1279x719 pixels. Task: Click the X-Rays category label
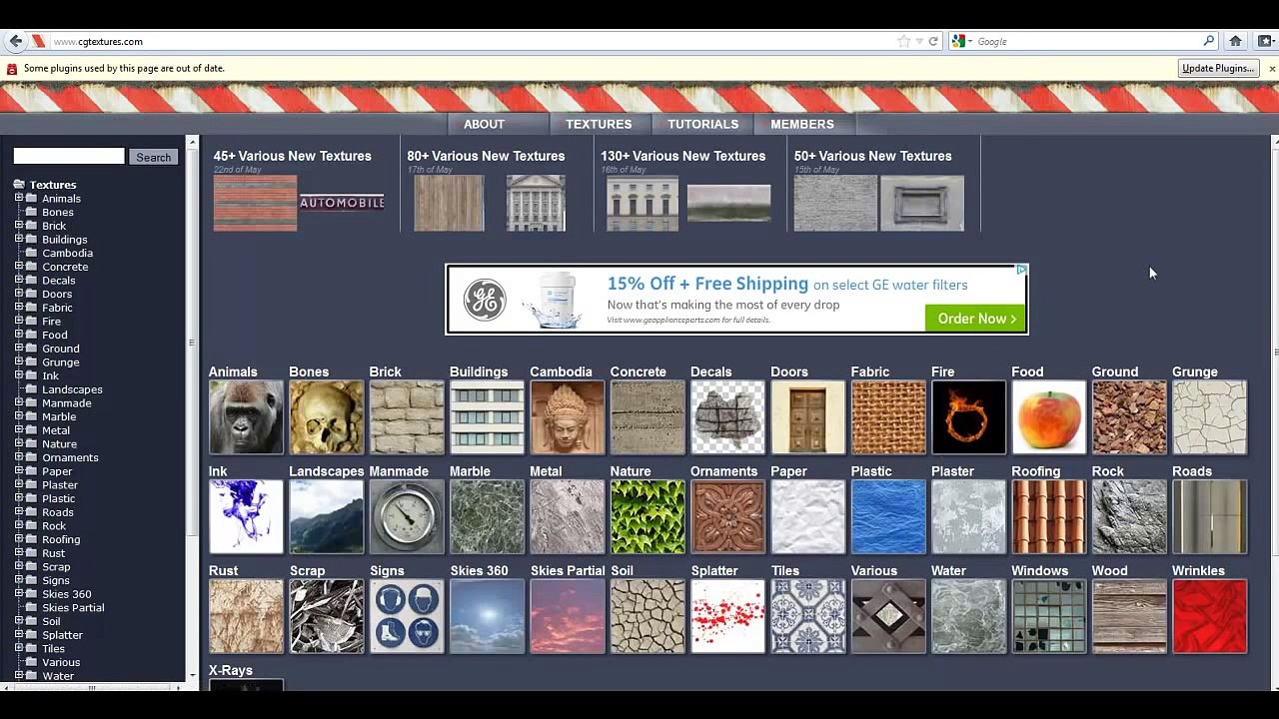[x=231, y=670]
